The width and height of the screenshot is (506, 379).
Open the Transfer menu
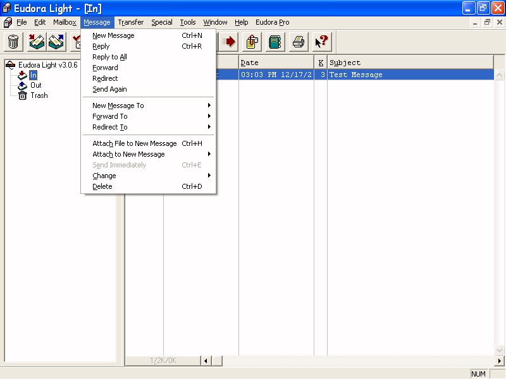point(131,22)
